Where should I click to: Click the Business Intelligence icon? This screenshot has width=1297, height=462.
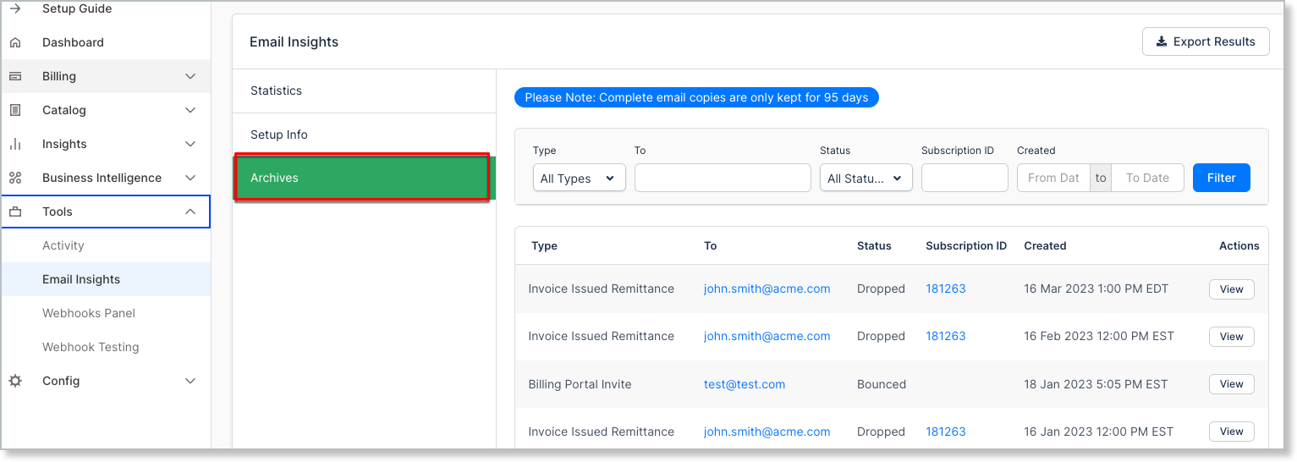pyautogui.click(x=15, y=178)
